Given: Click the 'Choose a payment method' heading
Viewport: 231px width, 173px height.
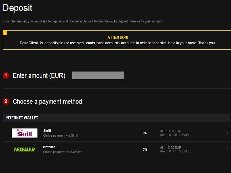Looking at the screenshot, I should [47, 101].
